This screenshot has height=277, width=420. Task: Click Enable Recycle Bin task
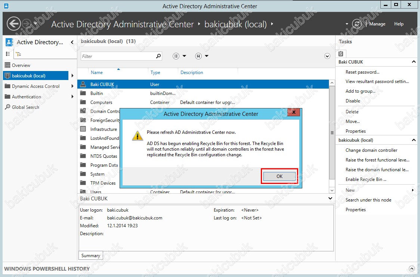click(x=366, y=179)
